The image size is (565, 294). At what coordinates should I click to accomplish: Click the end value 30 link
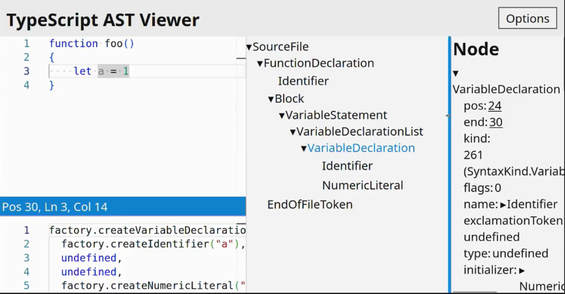(x=496, y=122)
